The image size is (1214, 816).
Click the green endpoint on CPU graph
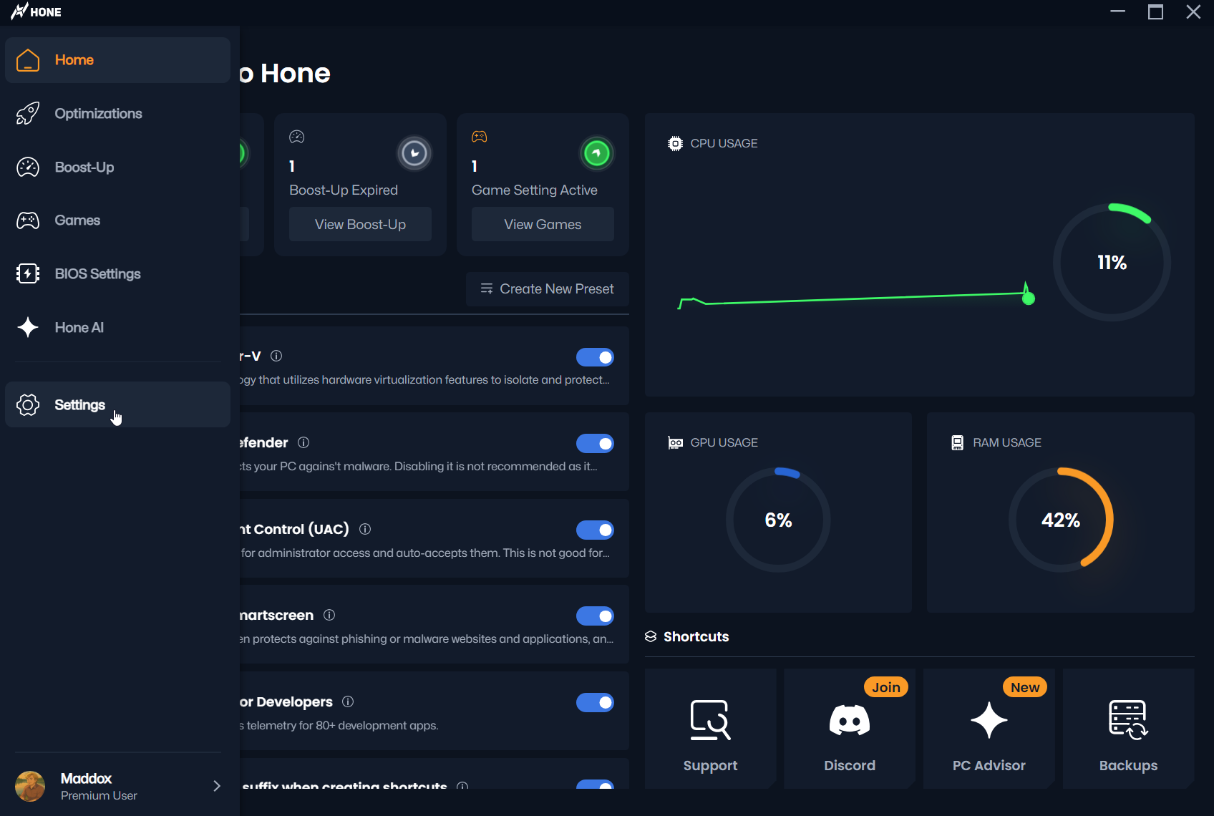[x=1029, y=298]
